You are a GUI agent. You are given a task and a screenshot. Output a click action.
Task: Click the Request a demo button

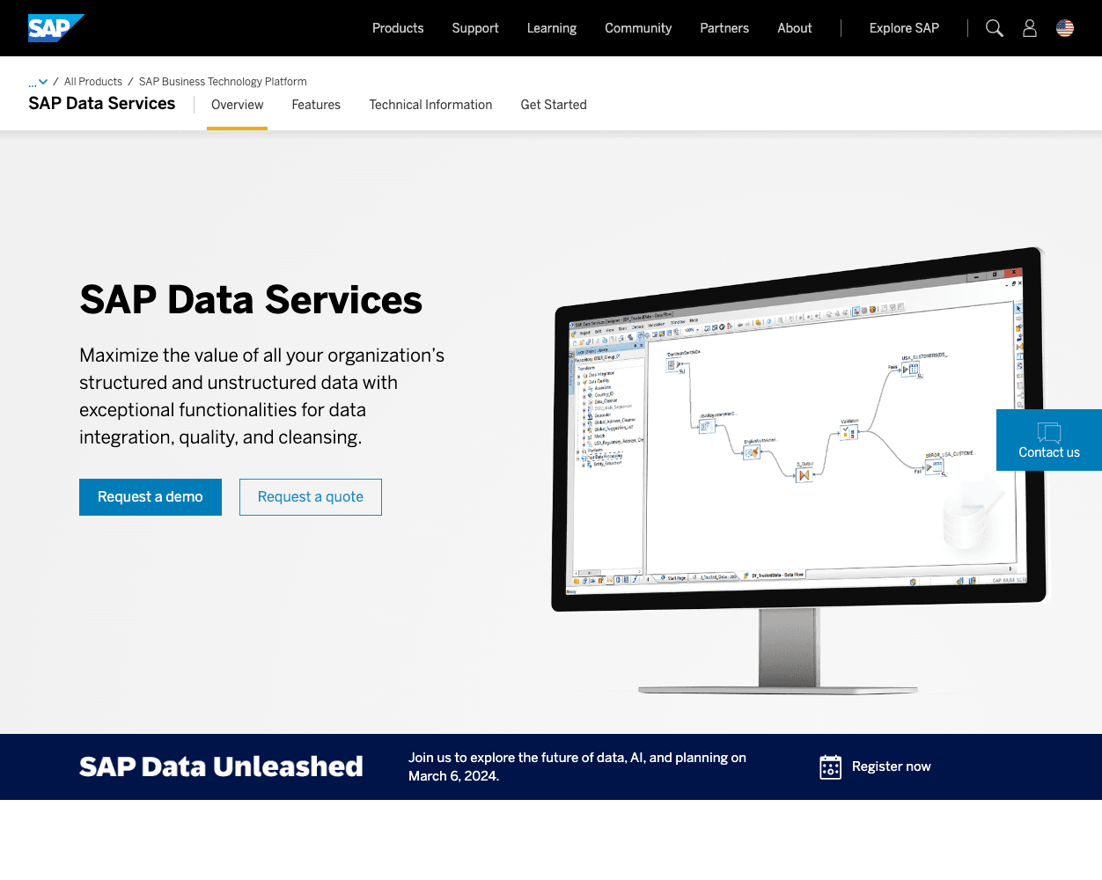151,497
